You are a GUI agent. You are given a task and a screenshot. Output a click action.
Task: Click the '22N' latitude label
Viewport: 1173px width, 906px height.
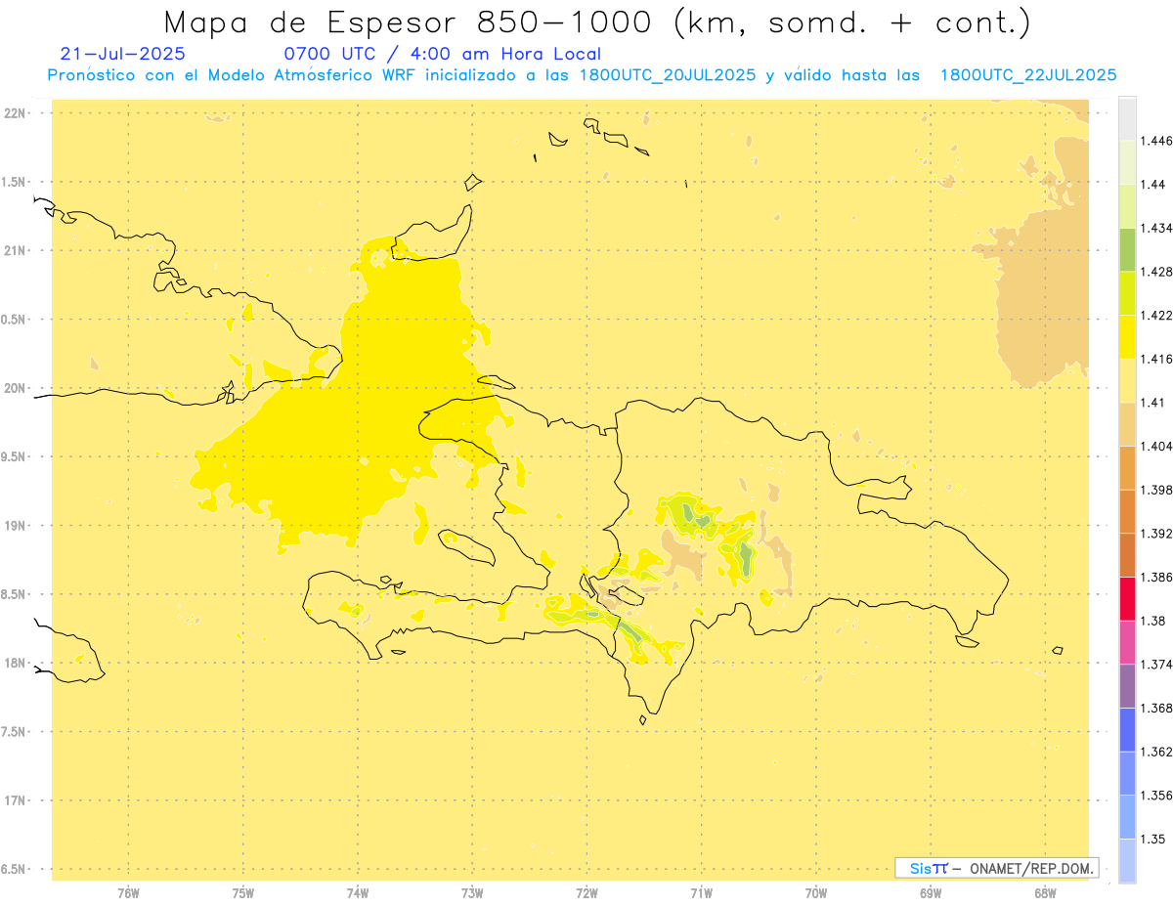[17, 113]
